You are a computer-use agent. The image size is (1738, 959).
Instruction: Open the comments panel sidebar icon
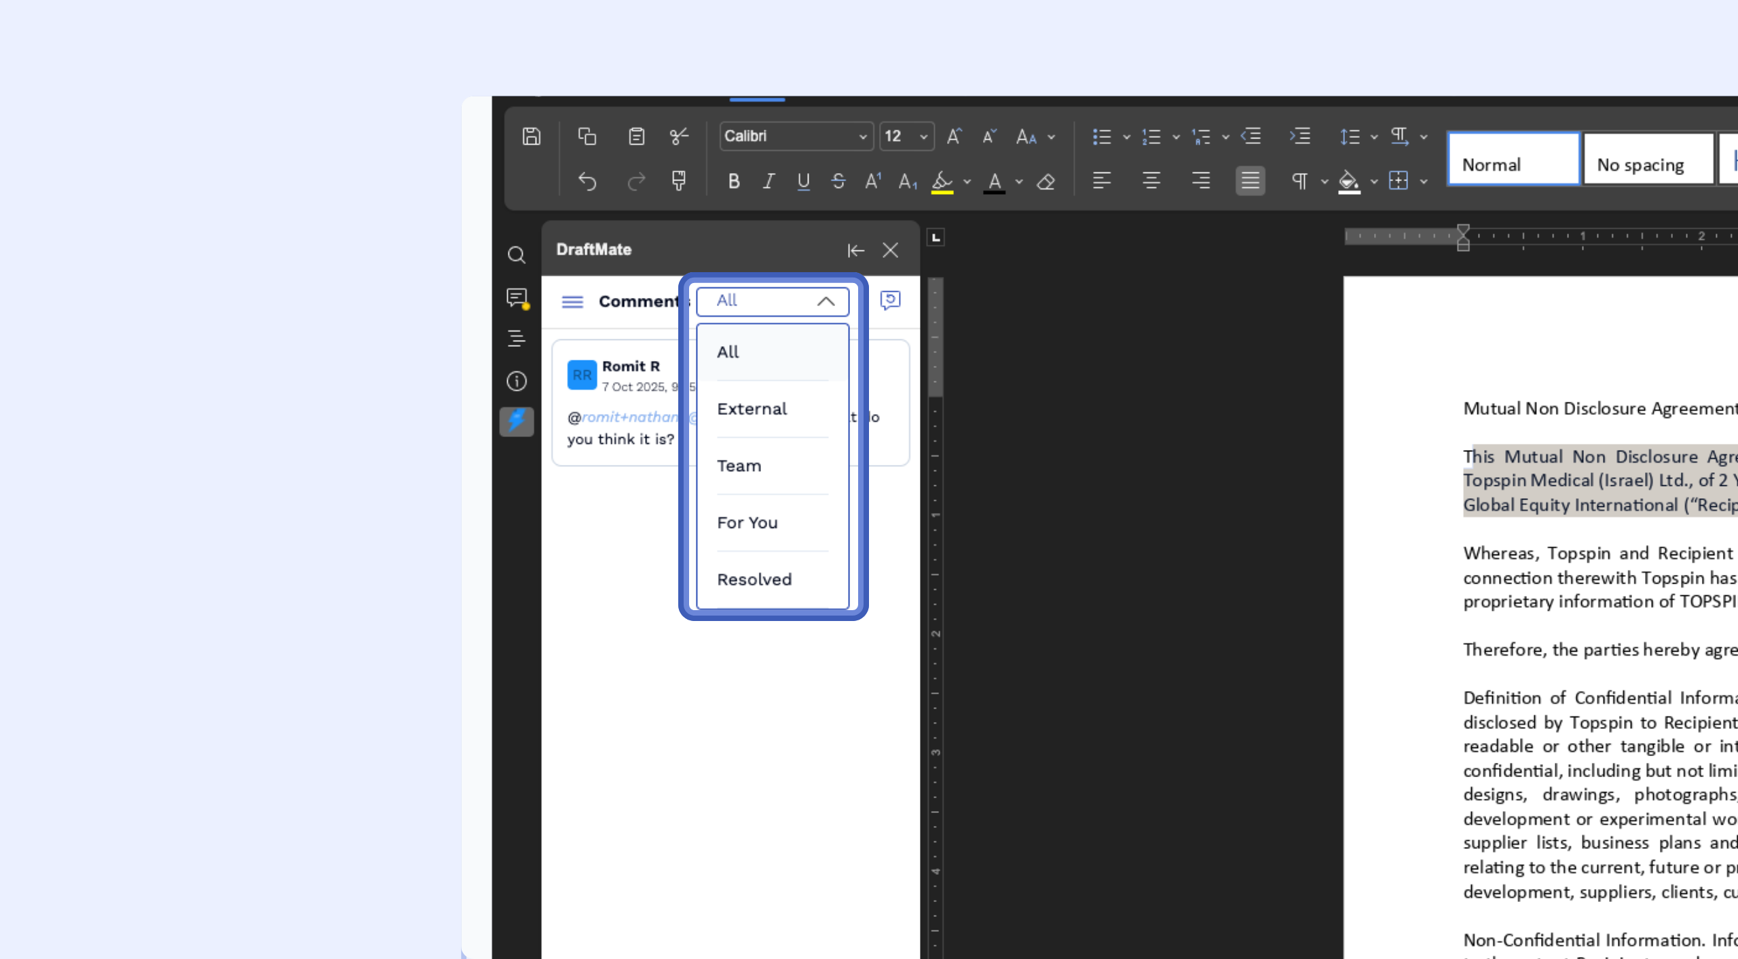tap(517, 298)
